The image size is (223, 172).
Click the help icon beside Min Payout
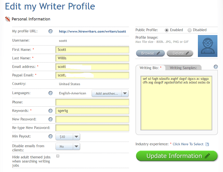point(50,136)
